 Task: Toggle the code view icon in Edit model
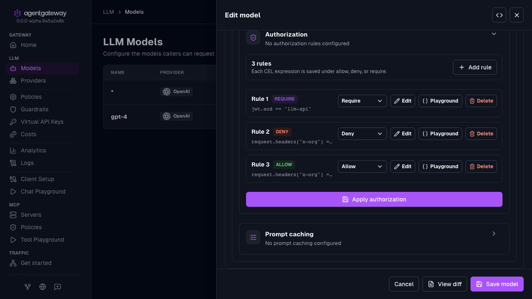pos(499,15)
